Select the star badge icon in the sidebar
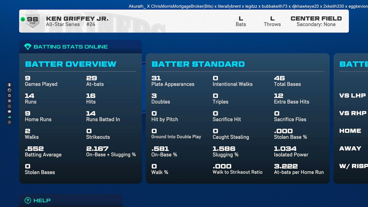The width and height of the screenshot is (368, 207). tap(10, 101)
